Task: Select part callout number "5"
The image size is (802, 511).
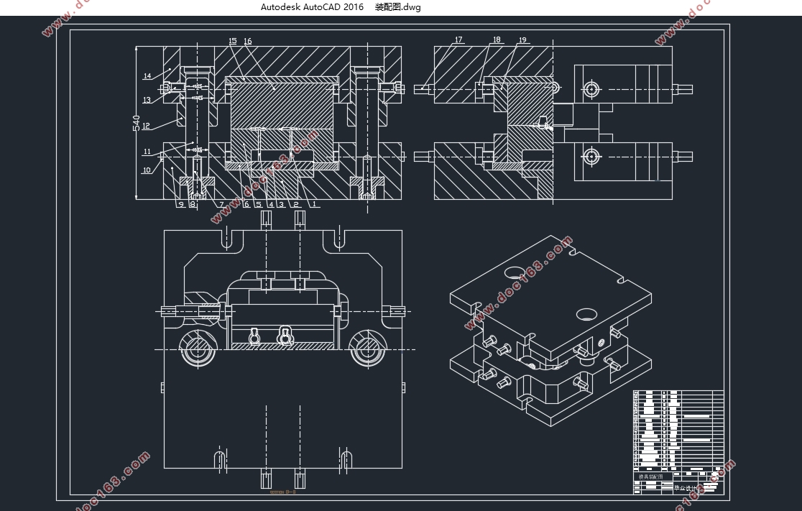Action: click(x=259, y=205)
